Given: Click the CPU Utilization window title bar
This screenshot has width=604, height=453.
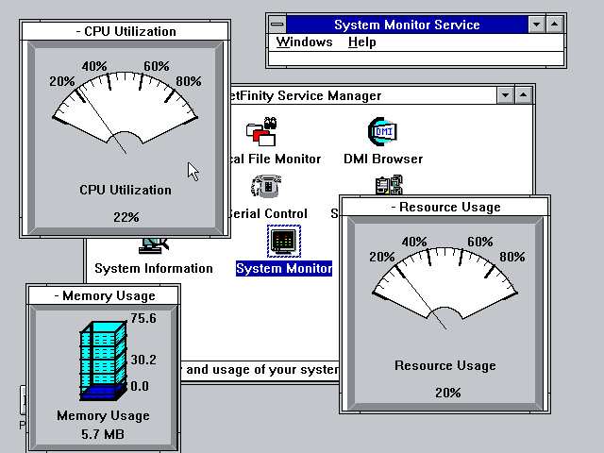Looking at the screenshot, I should pos(126,31).
